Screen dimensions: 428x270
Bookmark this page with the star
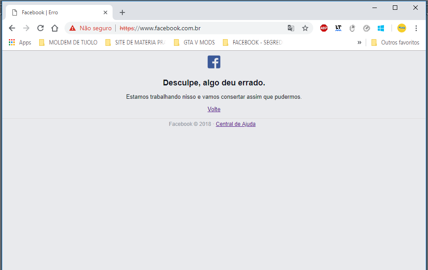point(305,28)
